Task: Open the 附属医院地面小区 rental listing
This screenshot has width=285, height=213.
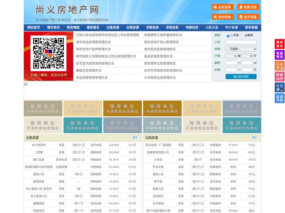Action: [x=158, y=152]
